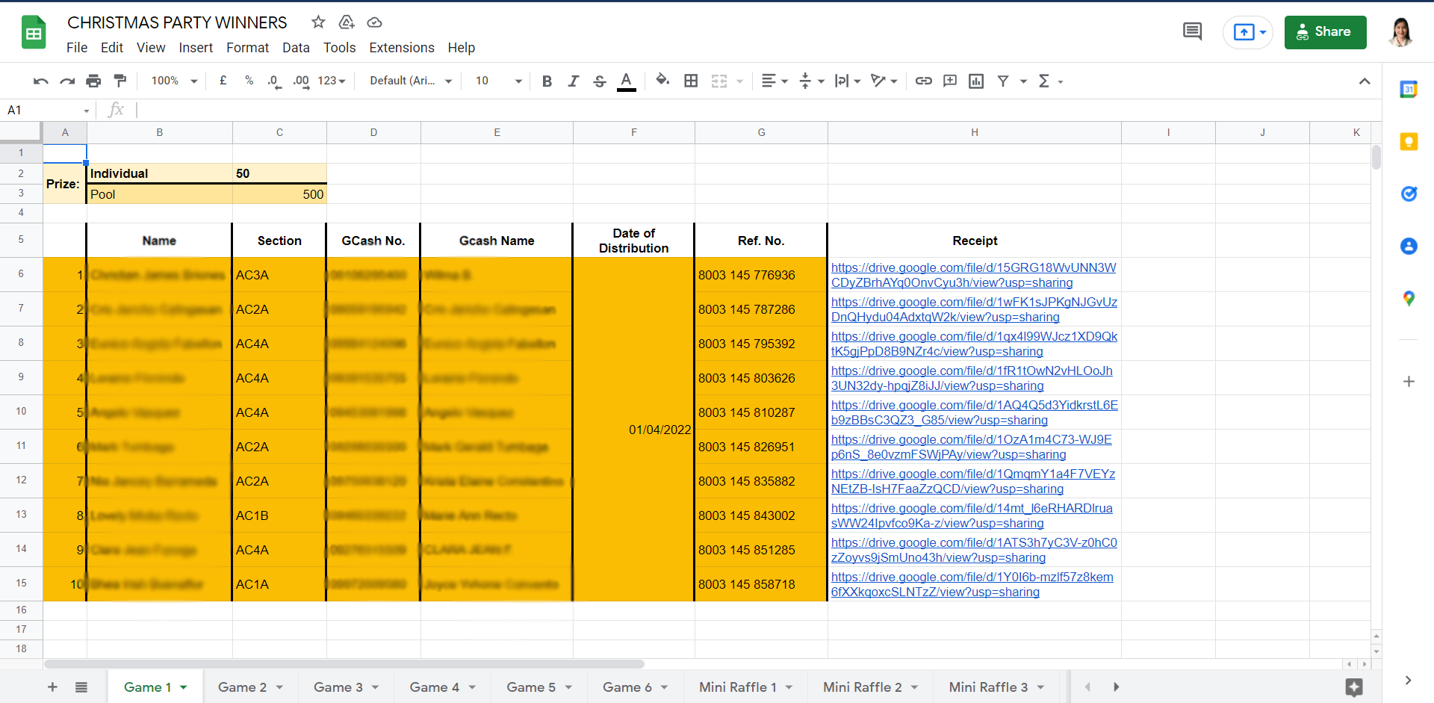
Task: Open Game 1 tab options arrow
Action: (183, 687)
